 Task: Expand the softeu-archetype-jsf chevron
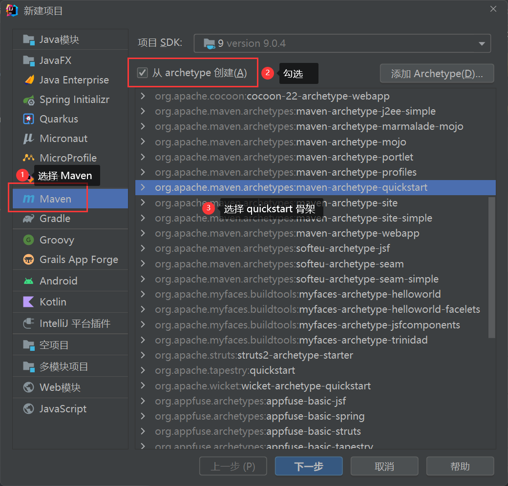point(143,248)
